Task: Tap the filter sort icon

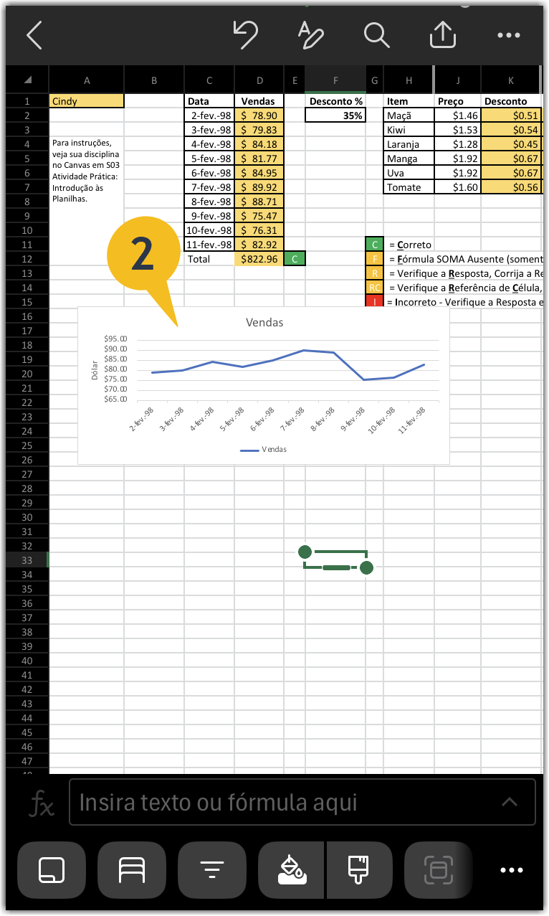Action: (x=211, y=870)
